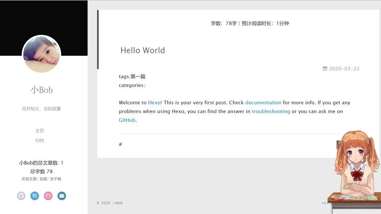Follow the troubleshooting link
Image resolution: width=381 pixels, height=214 pixels.
[x=271, y=112]
